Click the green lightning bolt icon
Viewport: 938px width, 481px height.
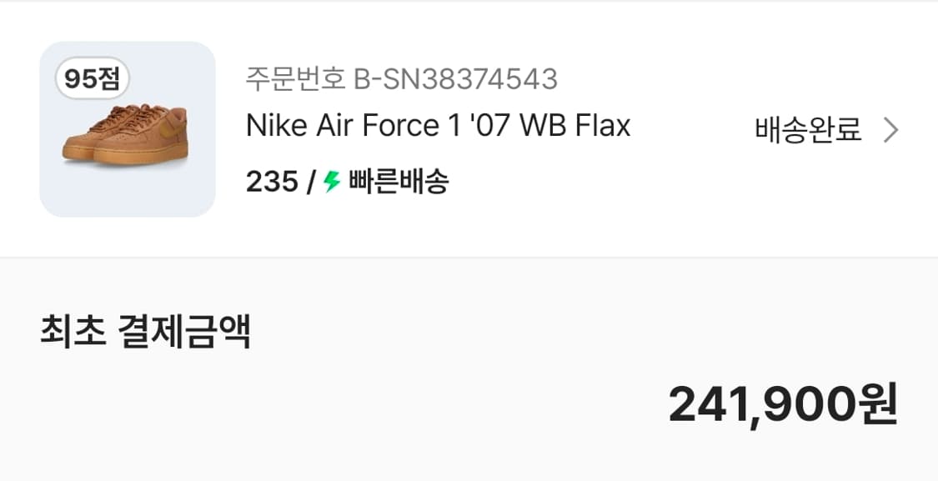[332, 181]
